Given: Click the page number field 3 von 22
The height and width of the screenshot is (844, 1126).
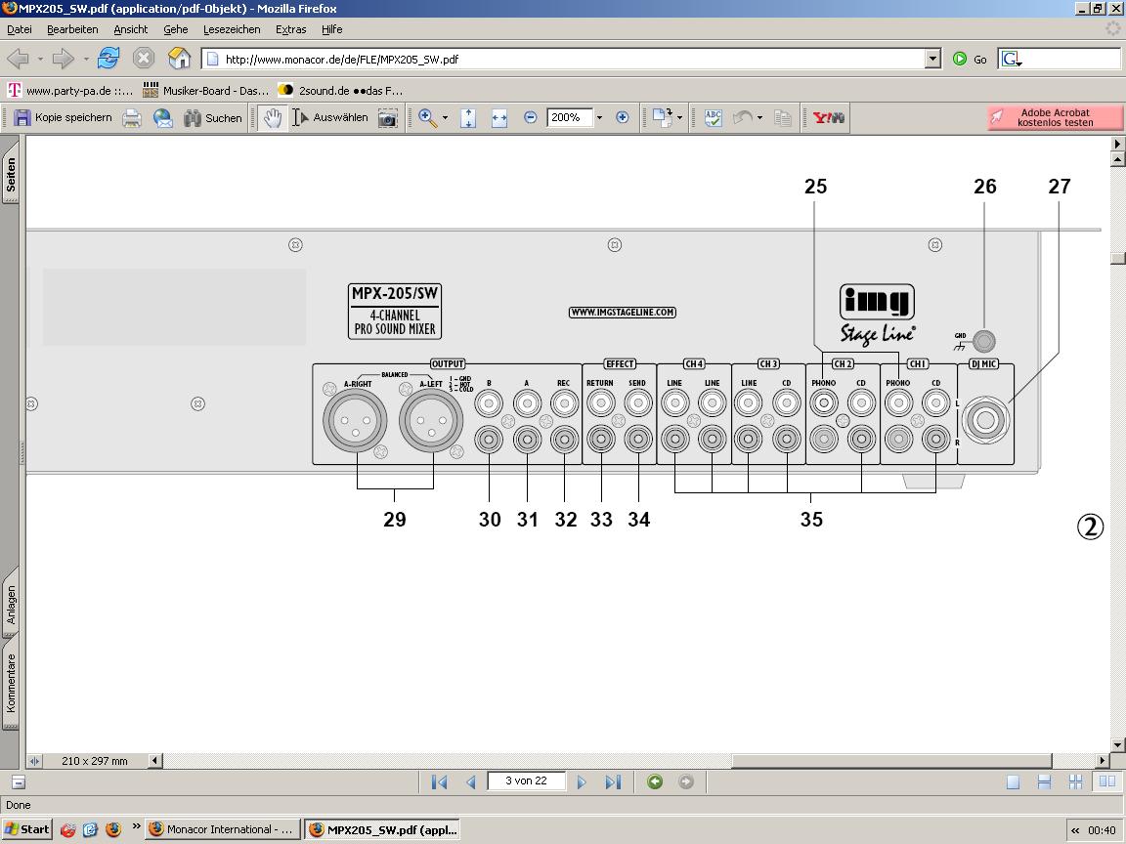Looking at the screenshot, I should (527, 781).
